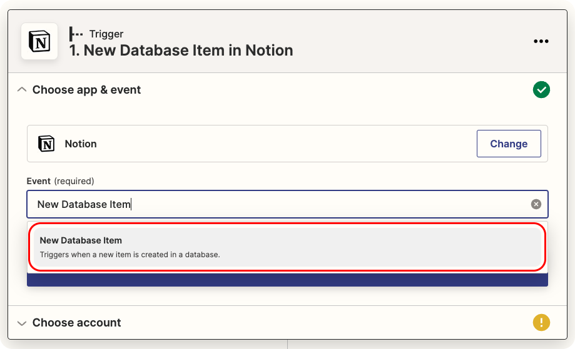Screen dimensions: 575x349
Task: Click the Trigger label above the title
Action: [x=106, y=34]
